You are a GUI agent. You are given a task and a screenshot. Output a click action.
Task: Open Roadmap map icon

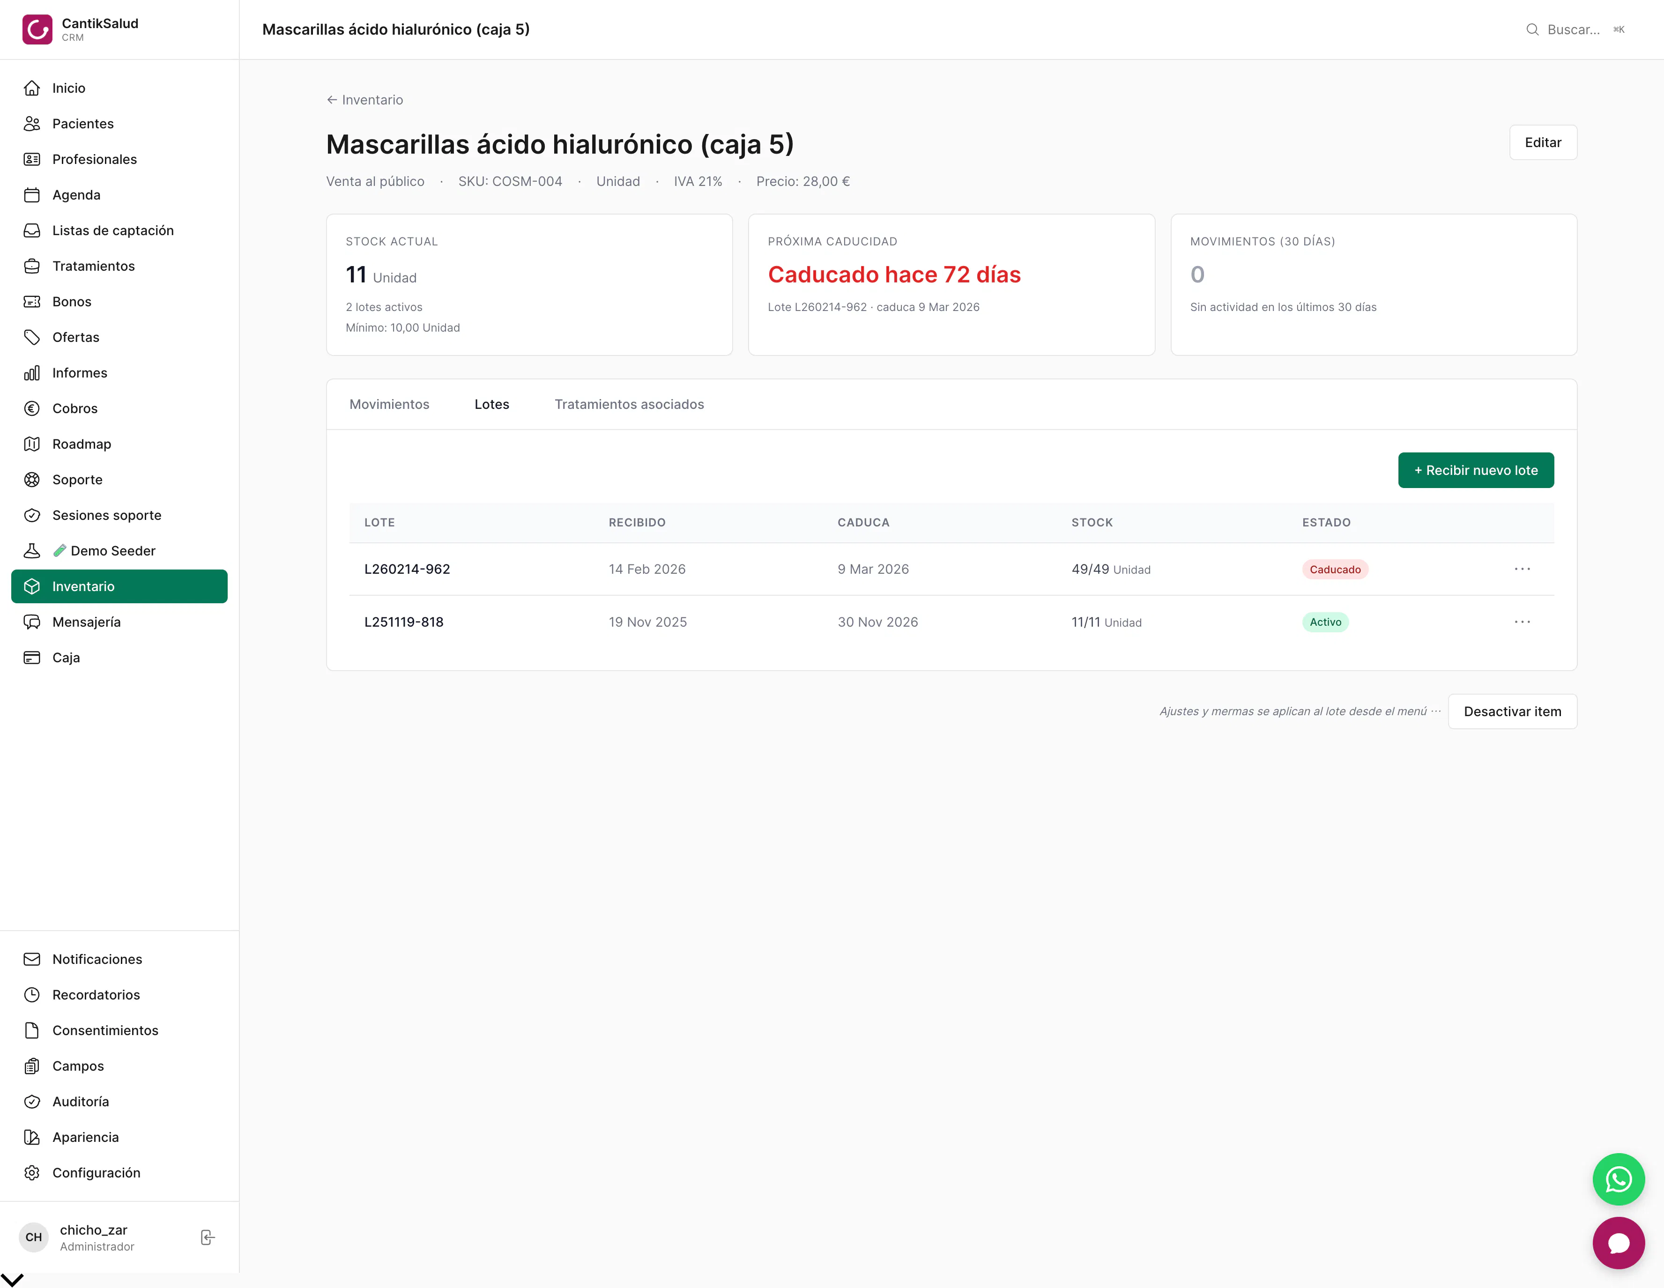coord(32,444)
